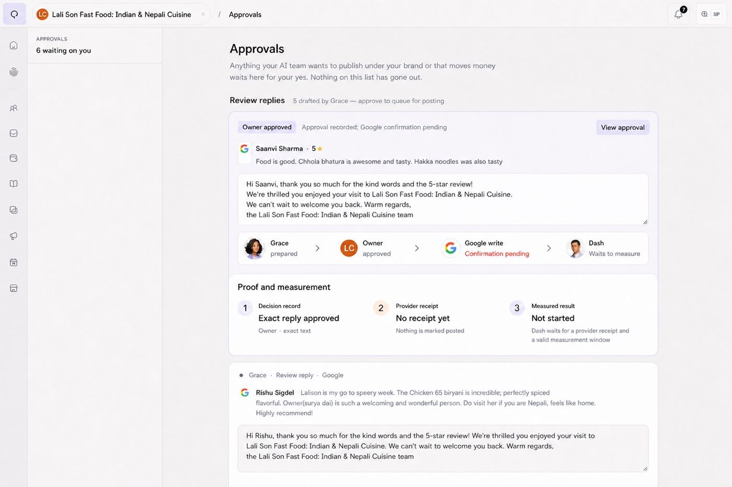Click the app logo icon at top-left

click(14, 14)
